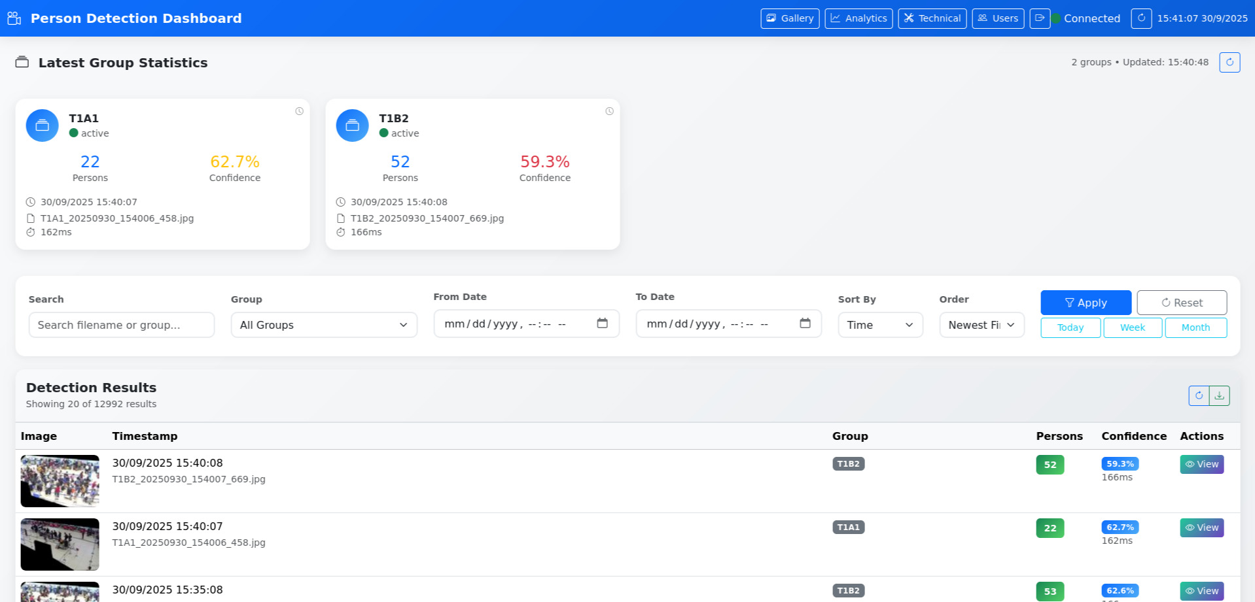Click the T1A1 group avatar icon
The image size is (1255, 602).
point(43,125)
